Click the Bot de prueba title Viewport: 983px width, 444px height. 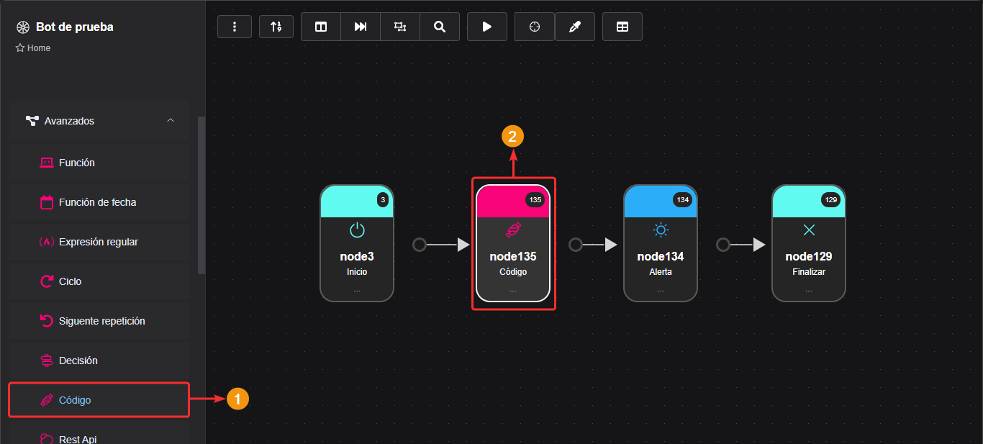[x=74, y=27]
